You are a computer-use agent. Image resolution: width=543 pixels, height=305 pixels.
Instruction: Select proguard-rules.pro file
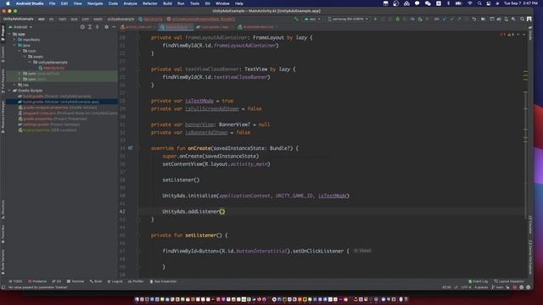[68, 113]
